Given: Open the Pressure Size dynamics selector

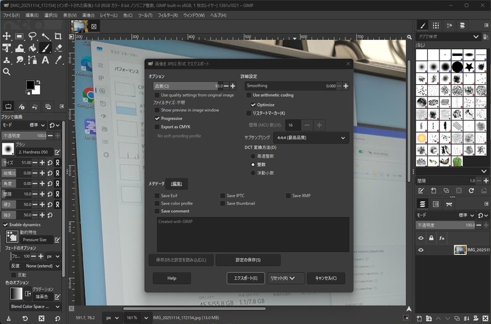Looking at the screenshot, I should click(x=37, y=240).
